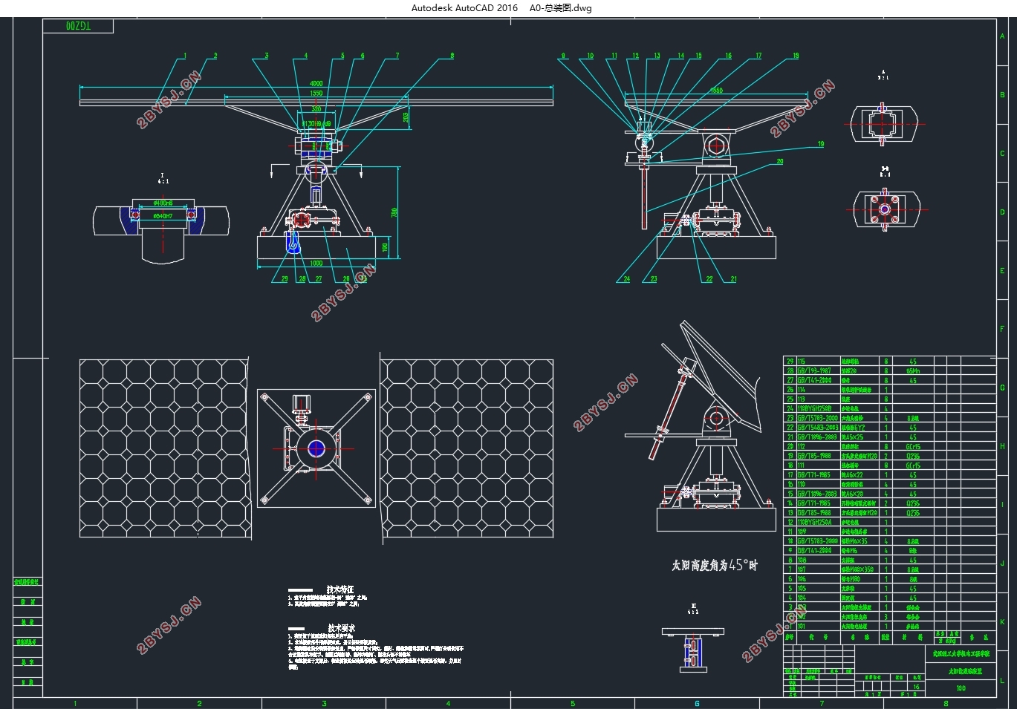Click the right honeycomb mirror panel view
1017x709 pixels.
[x=467, y=448]
